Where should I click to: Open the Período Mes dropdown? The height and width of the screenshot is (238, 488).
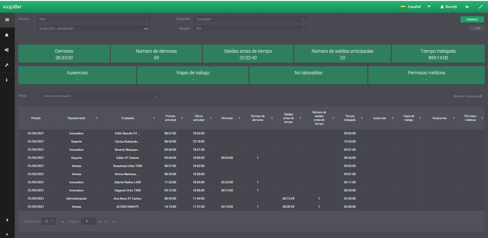tap(93, 19)
